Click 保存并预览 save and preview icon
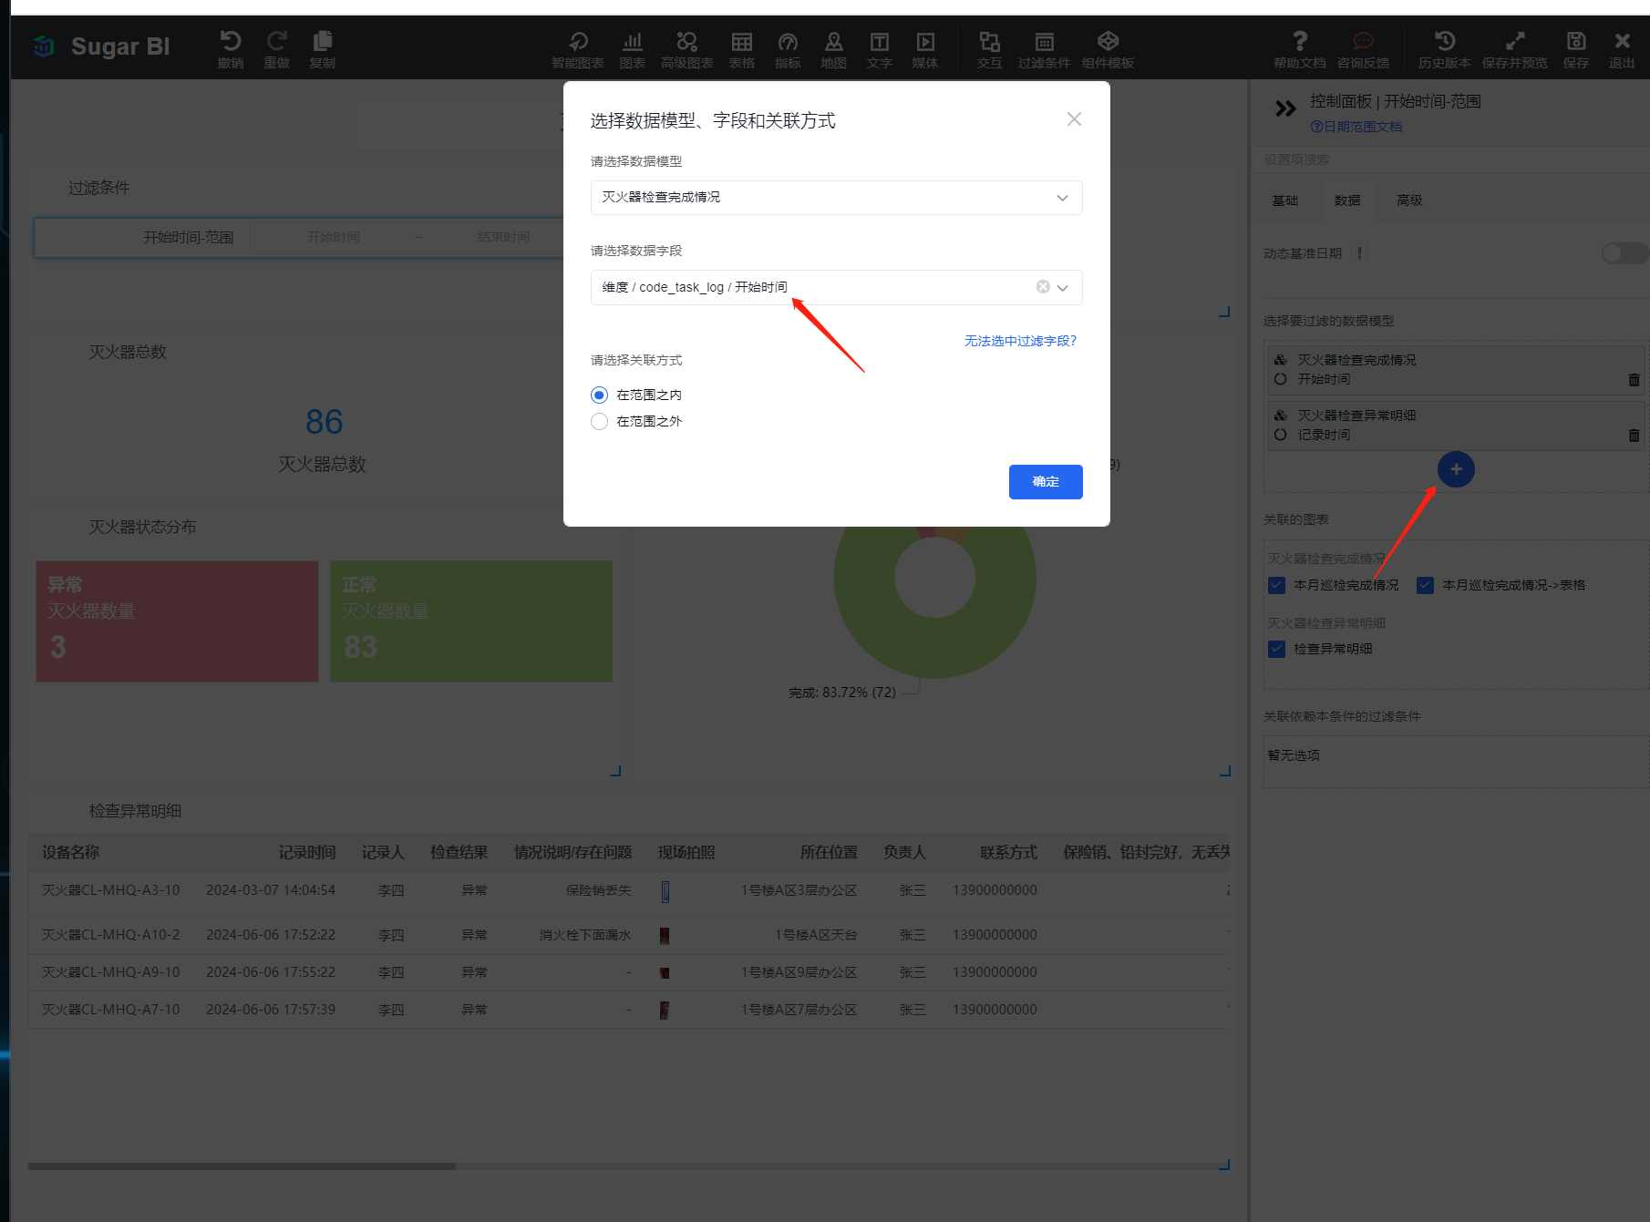The width and height of the screenshot is (1650, 1222). pyautogui.click(x=1514, y=41)
